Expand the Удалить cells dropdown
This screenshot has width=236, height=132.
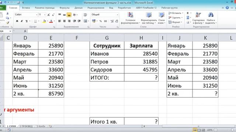(x=182, y=18)
